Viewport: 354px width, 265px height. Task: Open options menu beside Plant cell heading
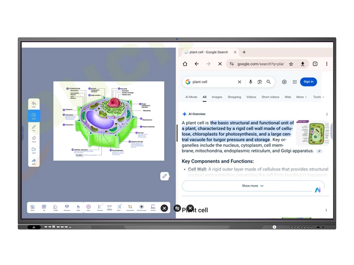pyautogui.click(x=326, y=210)
